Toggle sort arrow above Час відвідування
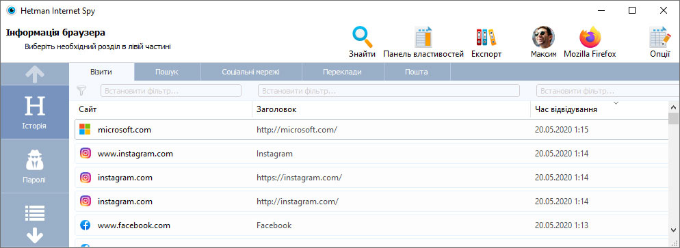The width and height of the screenshot is (680, 248). coord(616,103)
